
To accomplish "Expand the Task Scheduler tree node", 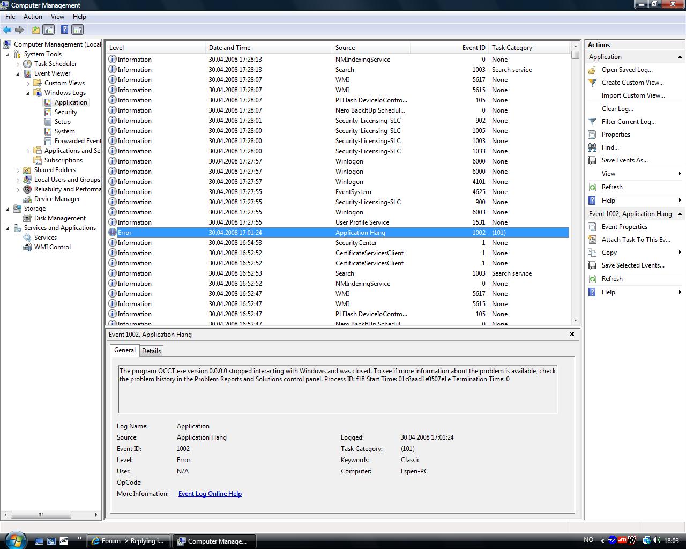I will 18,64.
